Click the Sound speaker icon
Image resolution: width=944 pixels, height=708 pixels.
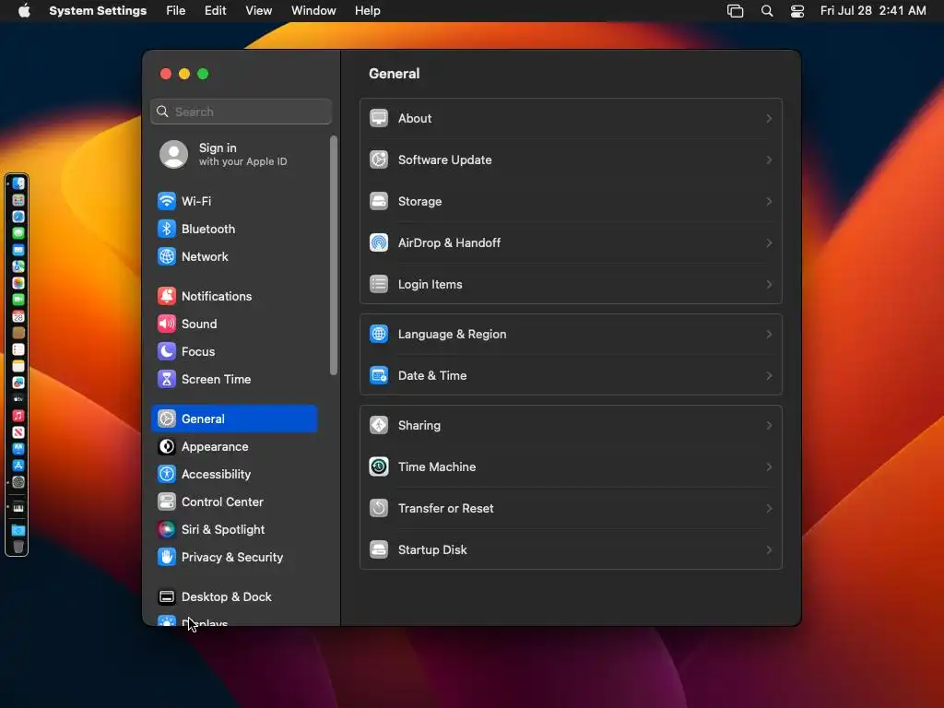[x=167, y=324]
